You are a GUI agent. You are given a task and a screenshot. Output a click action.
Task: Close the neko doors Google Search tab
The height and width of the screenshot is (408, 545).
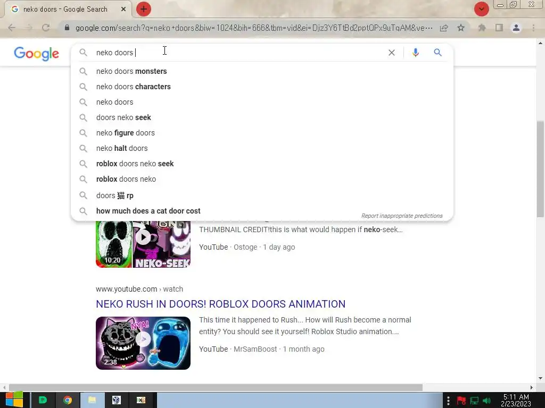[x=123, y=10]
